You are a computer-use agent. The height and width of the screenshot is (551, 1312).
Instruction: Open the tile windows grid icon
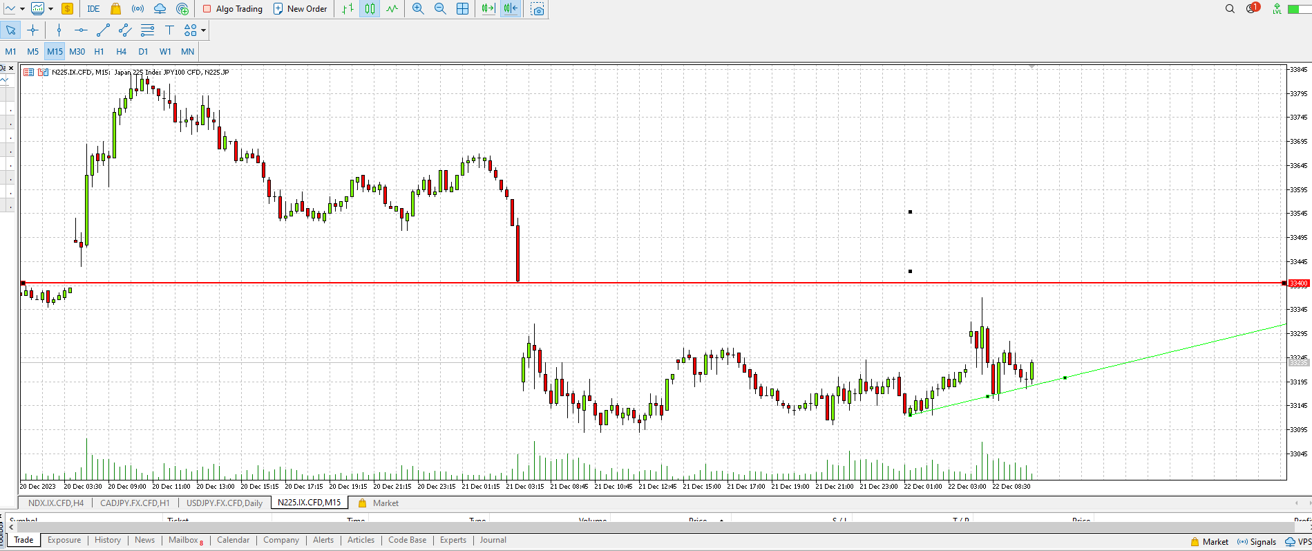[463, 9]
